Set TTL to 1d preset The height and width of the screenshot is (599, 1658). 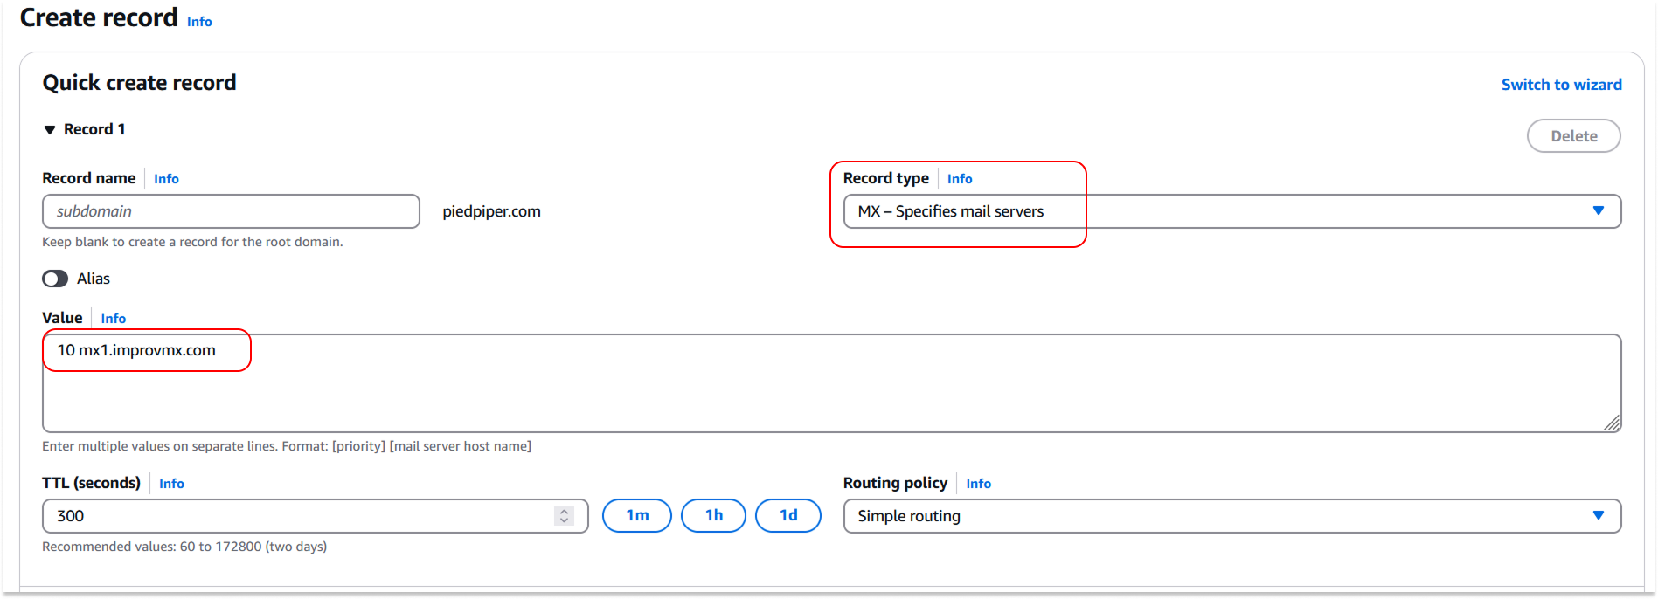[x=787, y=515]
